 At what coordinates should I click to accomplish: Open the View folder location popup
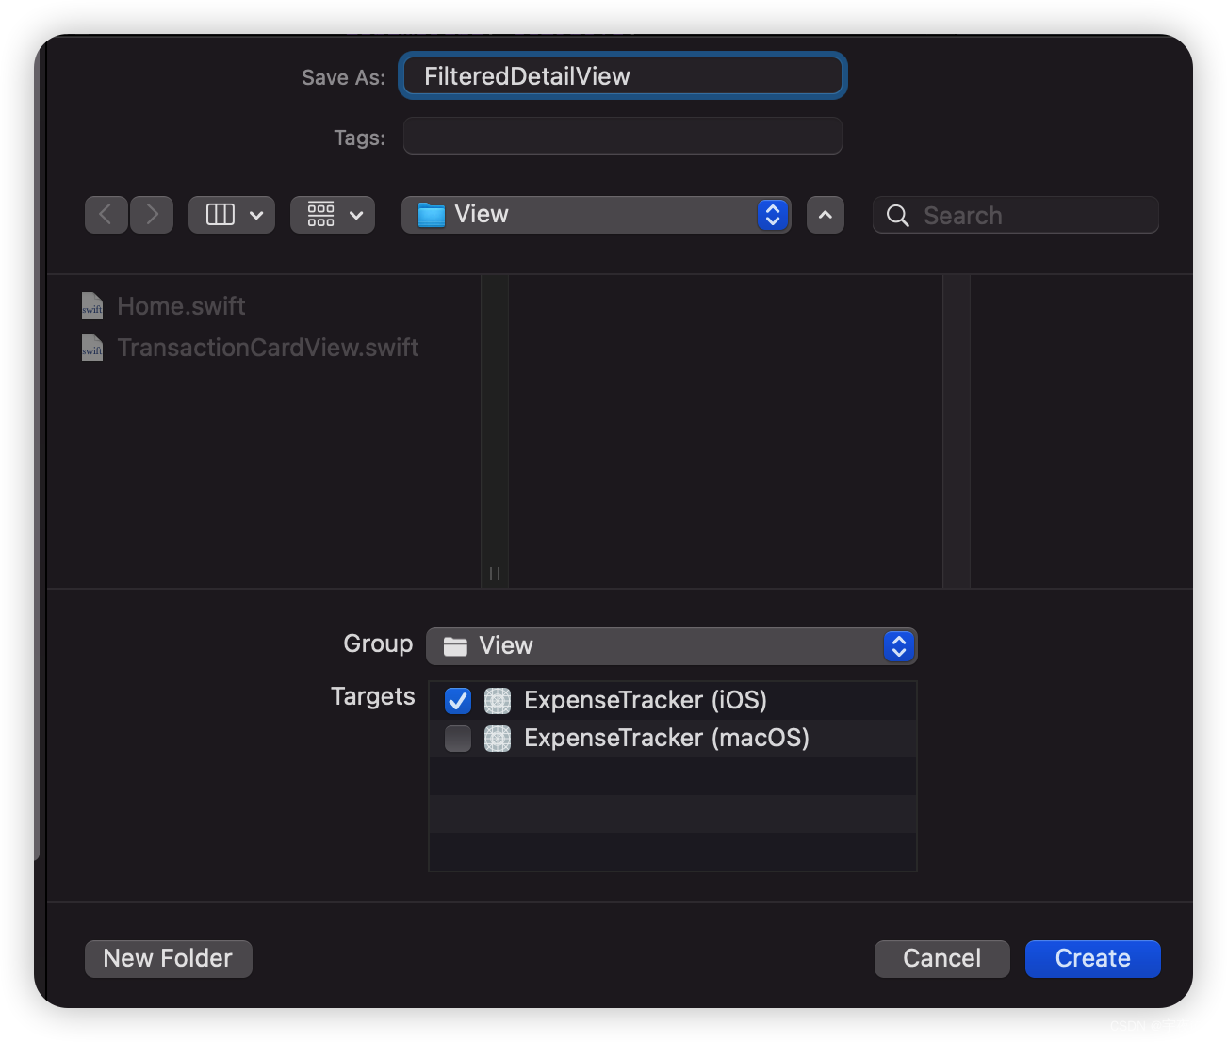point(596,215)
